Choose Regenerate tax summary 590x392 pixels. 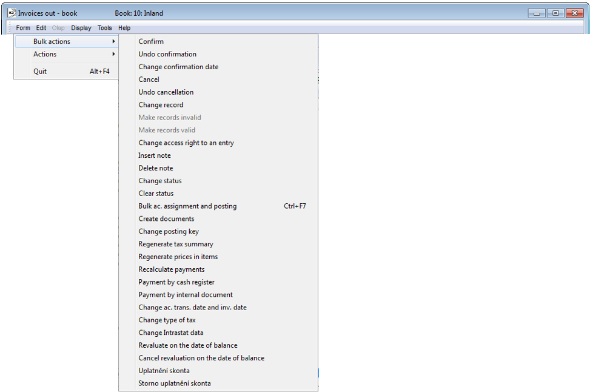point(218,244)
